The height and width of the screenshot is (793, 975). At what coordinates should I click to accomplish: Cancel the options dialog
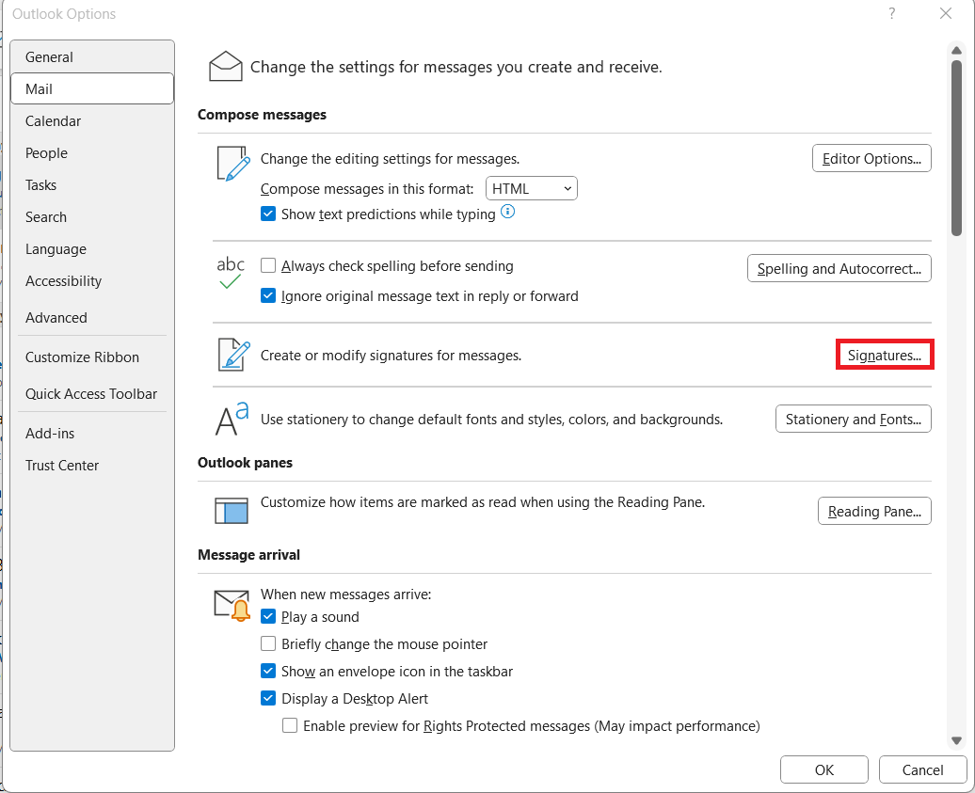coord(922,770)
